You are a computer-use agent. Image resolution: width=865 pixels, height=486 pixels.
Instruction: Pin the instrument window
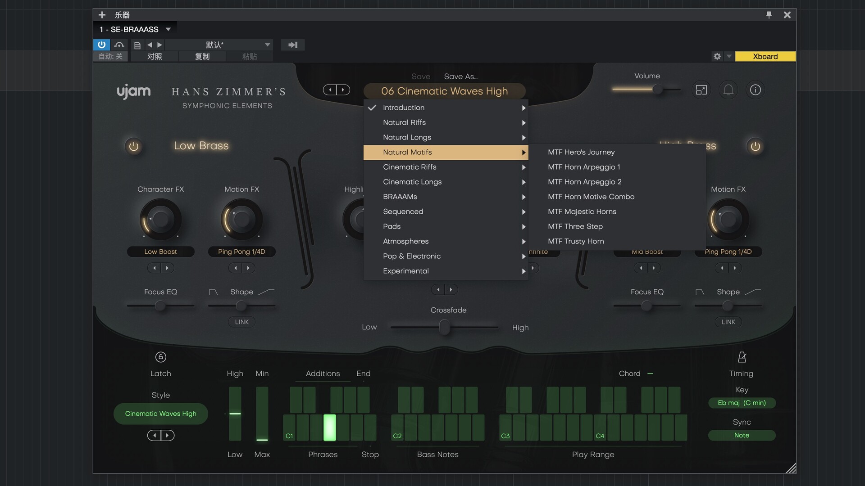pyautogui.click(x=769, y=15)
